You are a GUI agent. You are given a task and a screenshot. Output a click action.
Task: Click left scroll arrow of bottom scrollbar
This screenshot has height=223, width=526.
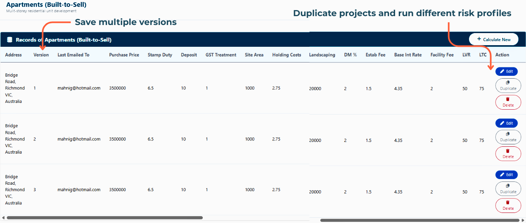coord(3,218)
